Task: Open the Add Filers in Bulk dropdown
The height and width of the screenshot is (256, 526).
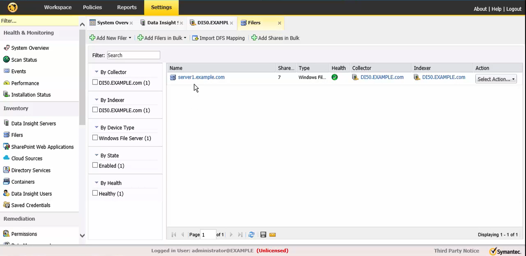Action: coord(162,38)
